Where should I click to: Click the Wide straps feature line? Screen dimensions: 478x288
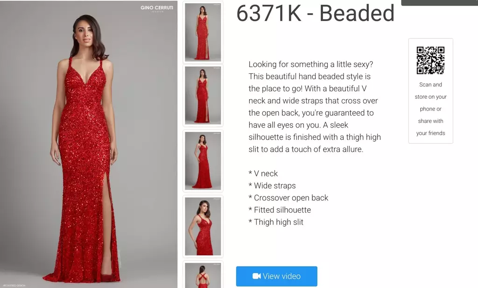click(272, 186)
